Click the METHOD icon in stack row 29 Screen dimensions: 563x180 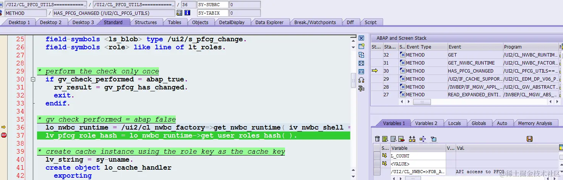403,79
